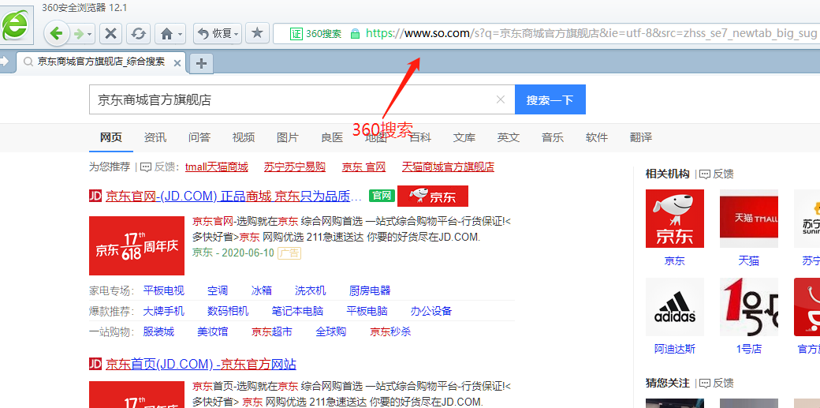Image resolution: width=820 pixels, height=408 pixels.
Task: Open the 数码相机 link
Action: (x=228, y=311)
